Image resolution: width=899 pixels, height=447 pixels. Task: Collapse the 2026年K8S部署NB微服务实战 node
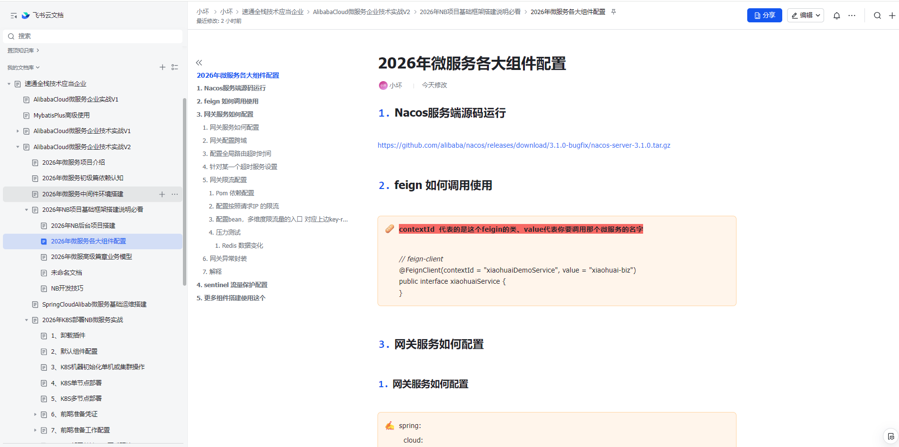click(26, 320)
